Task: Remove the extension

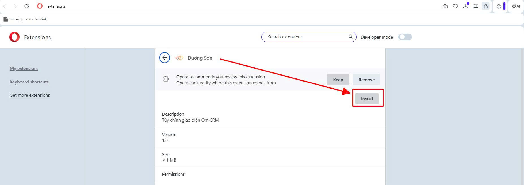Action: click(x=366, y=80)
